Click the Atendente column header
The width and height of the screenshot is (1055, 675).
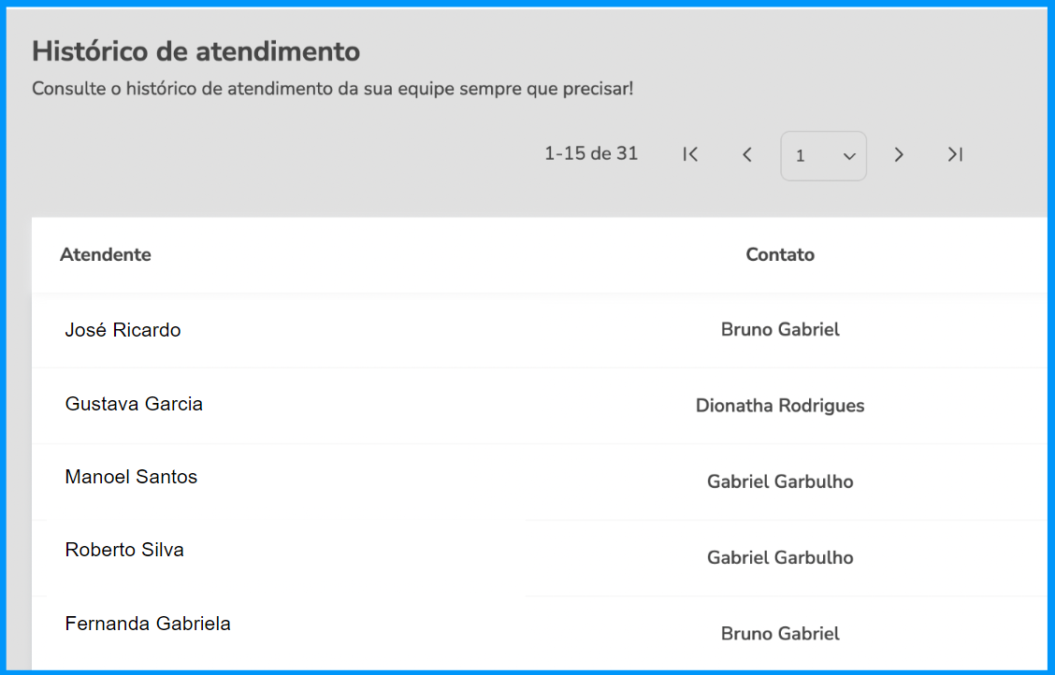pos(106,255)
